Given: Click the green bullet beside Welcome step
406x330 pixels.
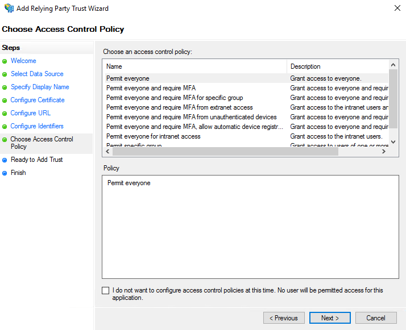Looking at the screenshot, I should click(x=5, y=61).
